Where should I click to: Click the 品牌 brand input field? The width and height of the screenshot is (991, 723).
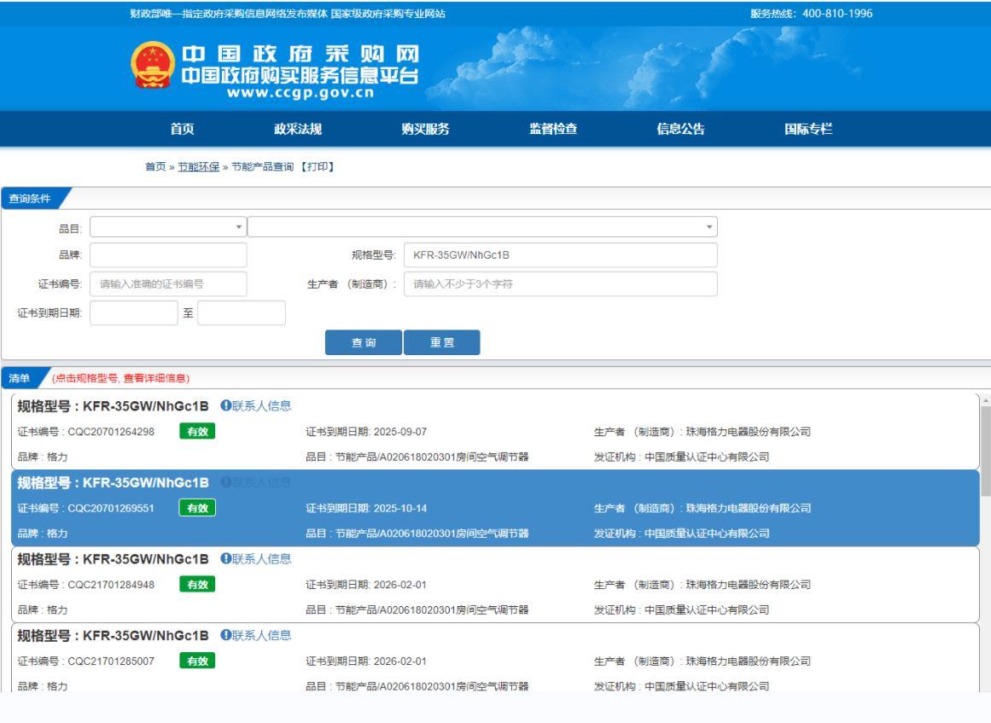coord(168,255)
